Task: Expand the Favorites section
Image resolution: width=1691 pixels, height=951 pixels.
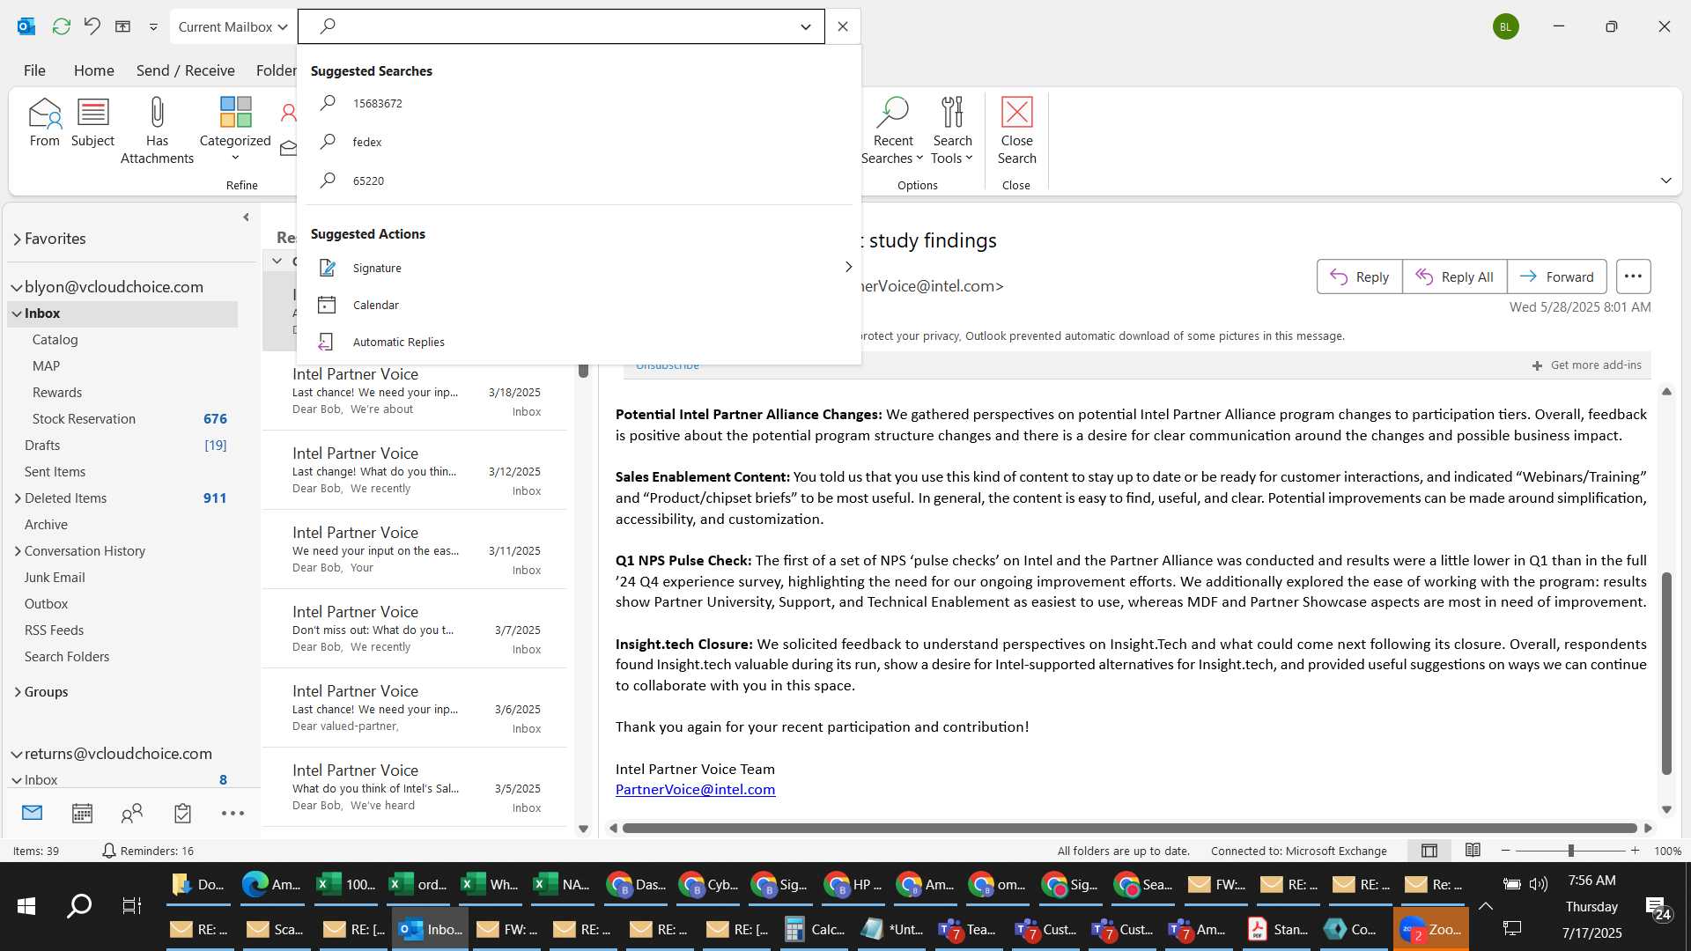Action: 17,239
